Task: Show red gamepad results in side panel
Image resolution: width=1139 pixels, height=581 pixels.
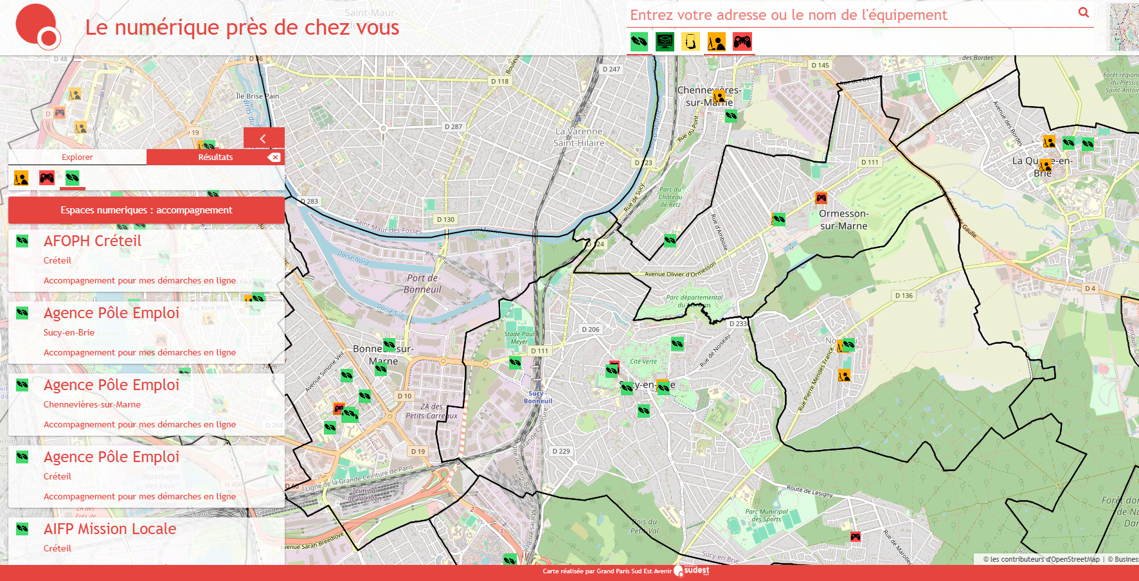Action: [47, 178]
